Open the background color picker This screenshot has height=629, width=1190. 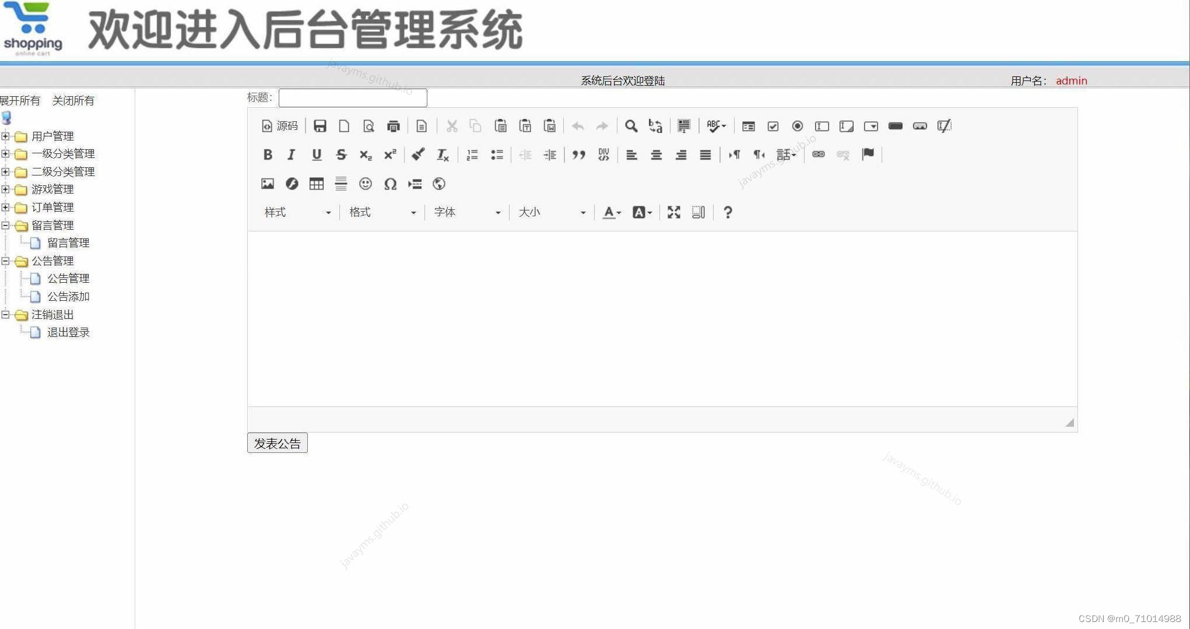tap(642, 212)
